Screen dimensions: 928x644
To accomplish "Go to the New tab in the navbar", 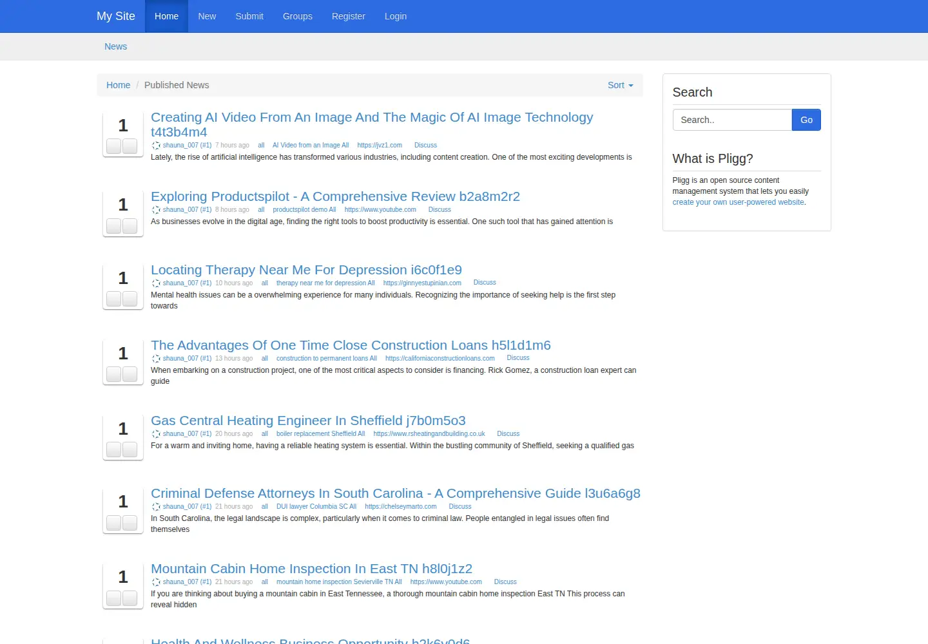I will (207, 16).
